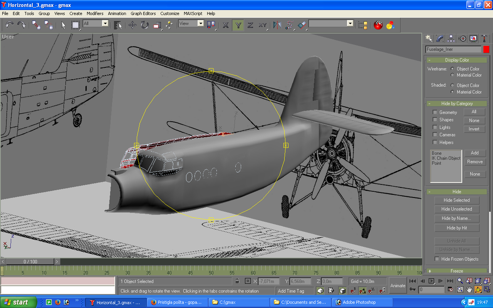Select Shaded Material Color radio button

tap(452, 92)
